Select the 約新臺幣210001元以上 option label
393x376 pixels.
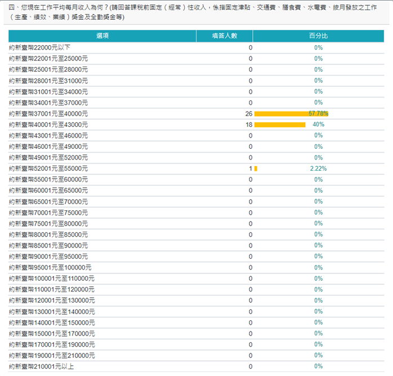(42, 366)
